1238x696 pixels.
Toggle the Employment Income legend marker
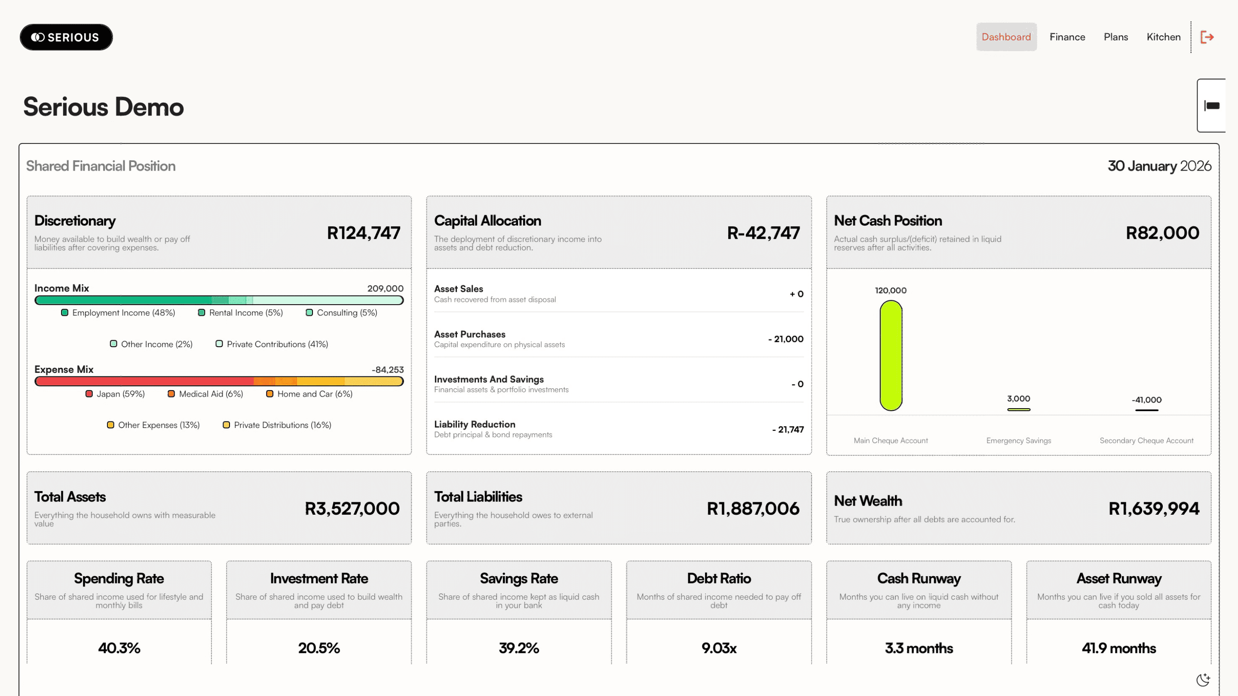tap(65, 312)
